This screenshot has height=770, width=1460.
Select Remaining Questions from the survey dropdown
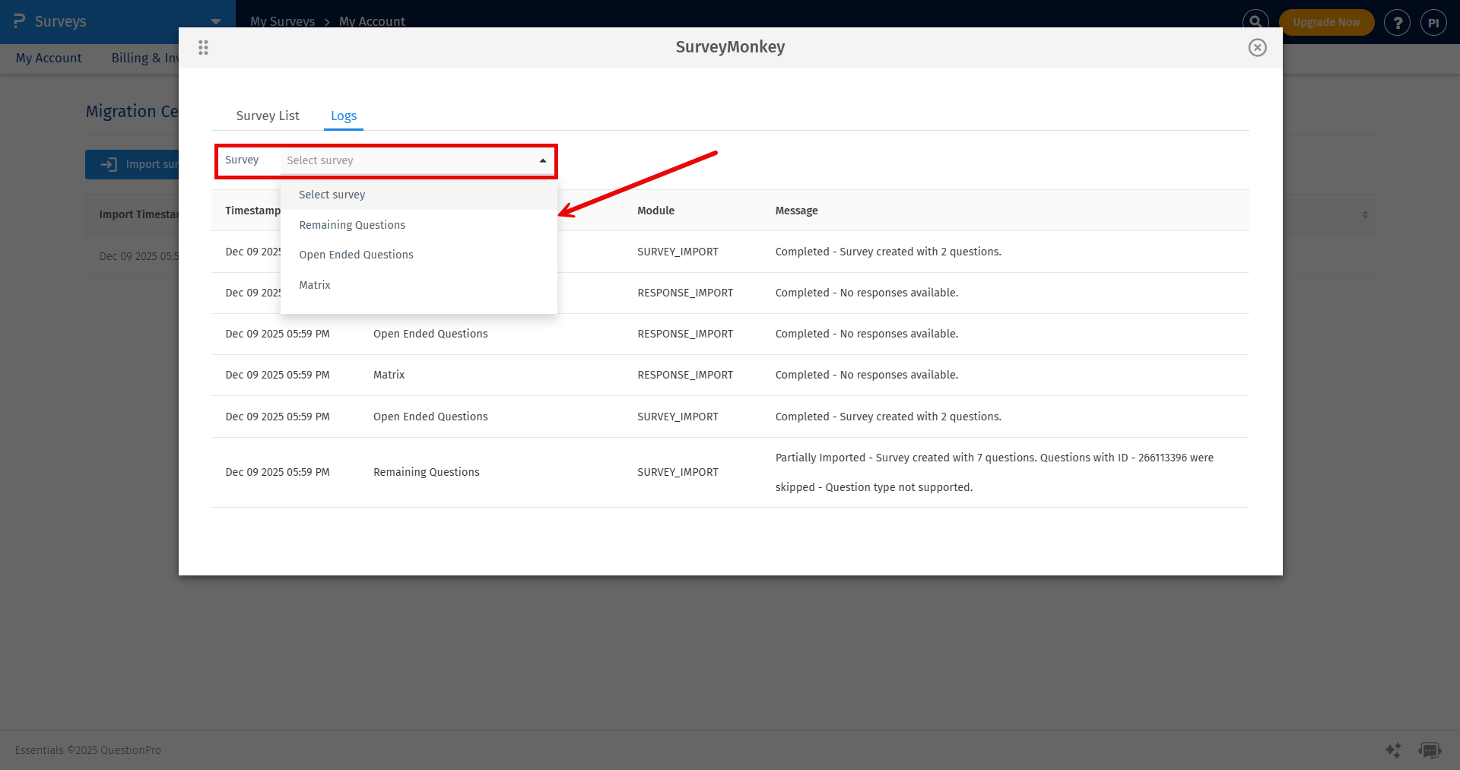(x=352, y=224)
